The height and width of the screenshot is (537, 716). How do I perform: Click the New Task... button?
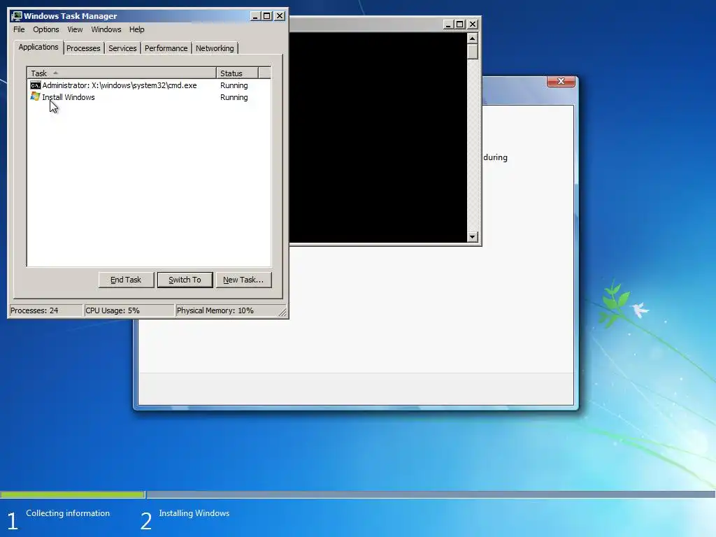point(243,280)
